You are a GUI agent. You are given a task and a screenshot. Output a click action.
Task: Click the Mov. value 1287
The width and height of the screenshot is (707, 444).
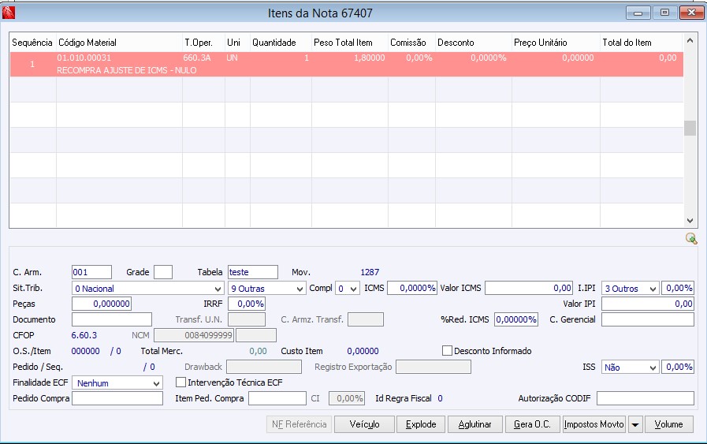coord(370,272)
